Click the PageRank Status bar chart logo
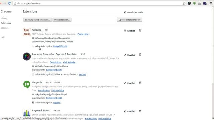Image resolution: width=214 pixels, height=120 pixels. 27,113
